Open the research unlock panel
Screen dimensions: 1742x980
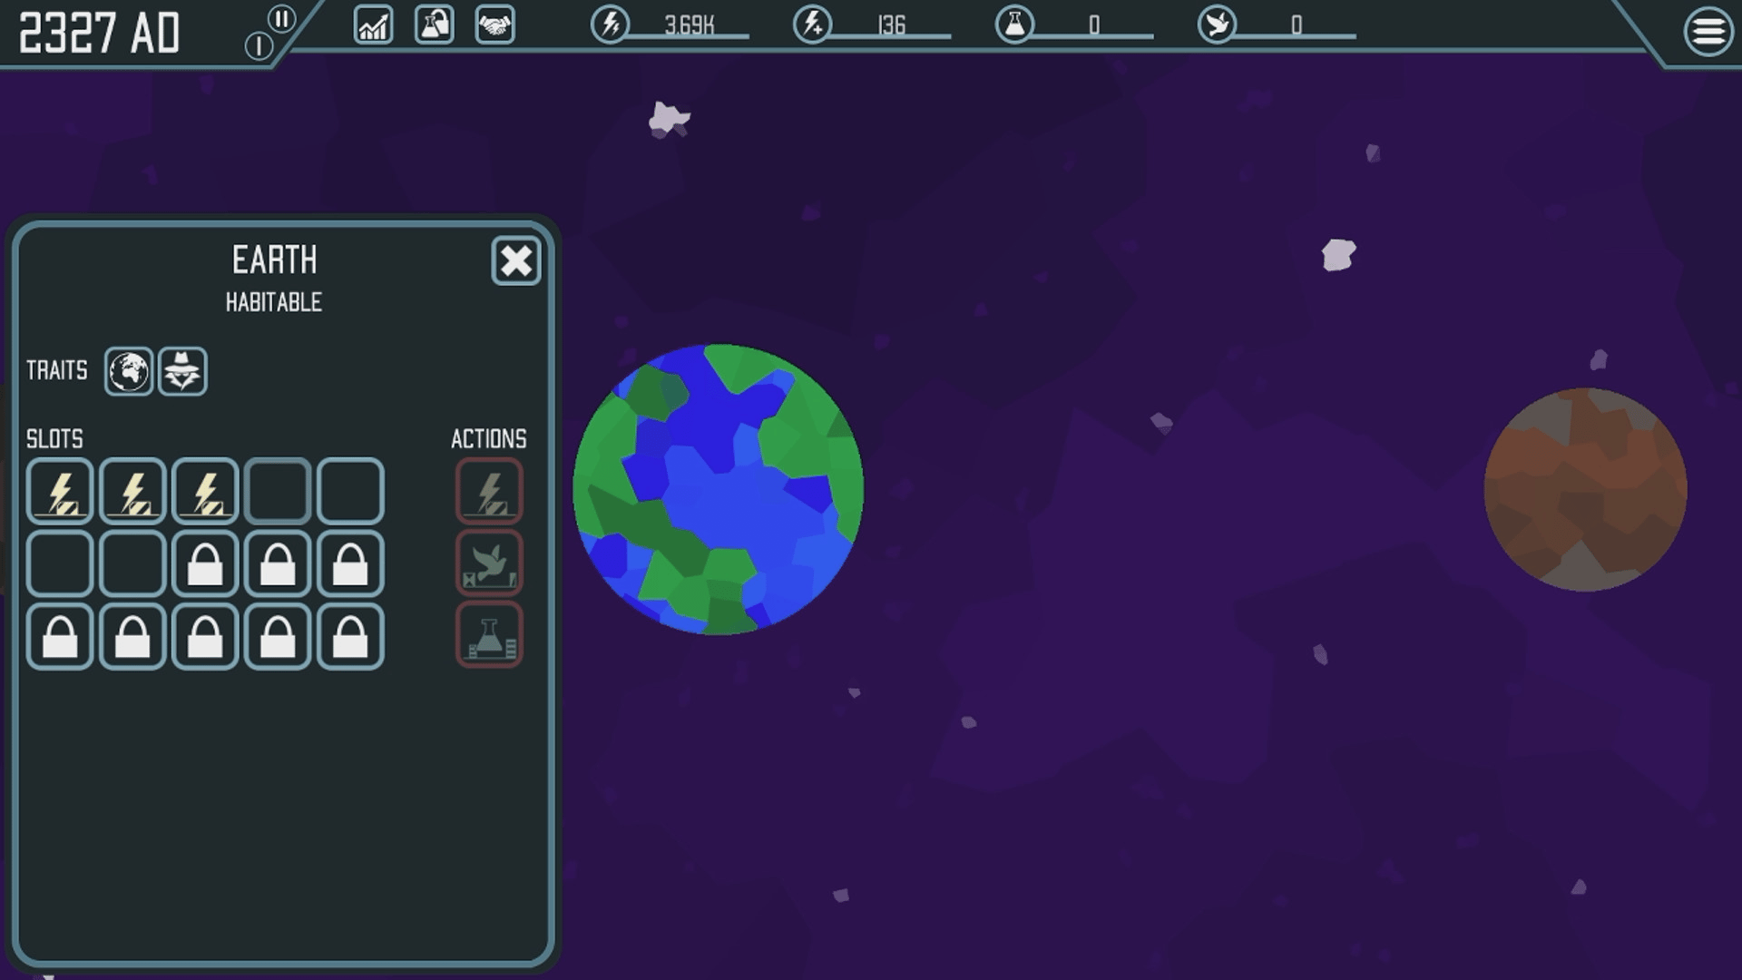pyautogui.click(x=434, y=24)
